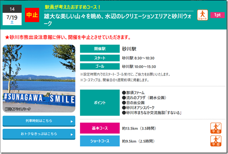This screenshot has height=154, width=228.
Task: Click the point ●流れのプラザ（親水公園）
Action: (144, 98)
